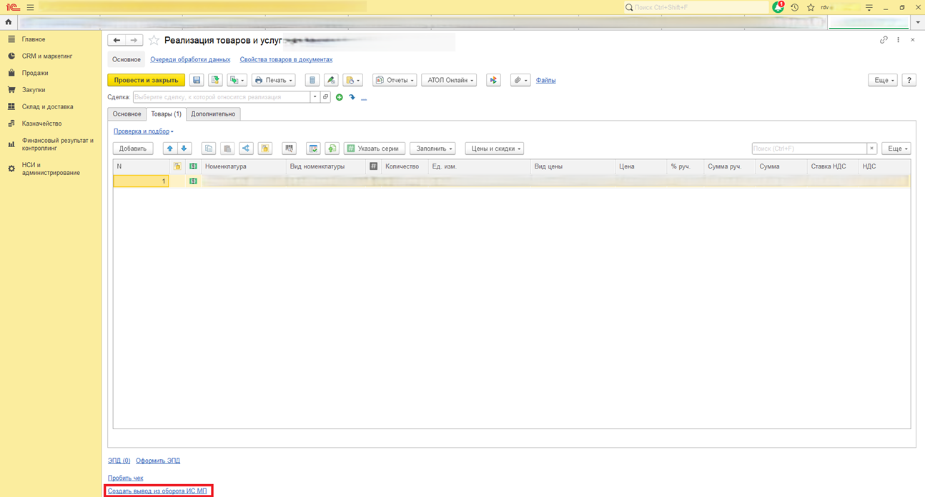Open Продажи section in sidebar
Image resolution: width=925 pixels, height=497 pixels.
tap(35, 73)
